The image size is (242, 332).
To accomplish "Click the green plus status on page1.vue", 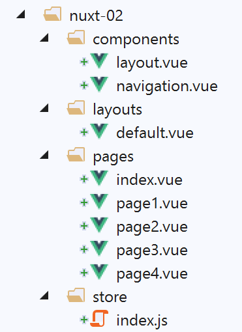I will pyautogui.click(x=84, y=202).
